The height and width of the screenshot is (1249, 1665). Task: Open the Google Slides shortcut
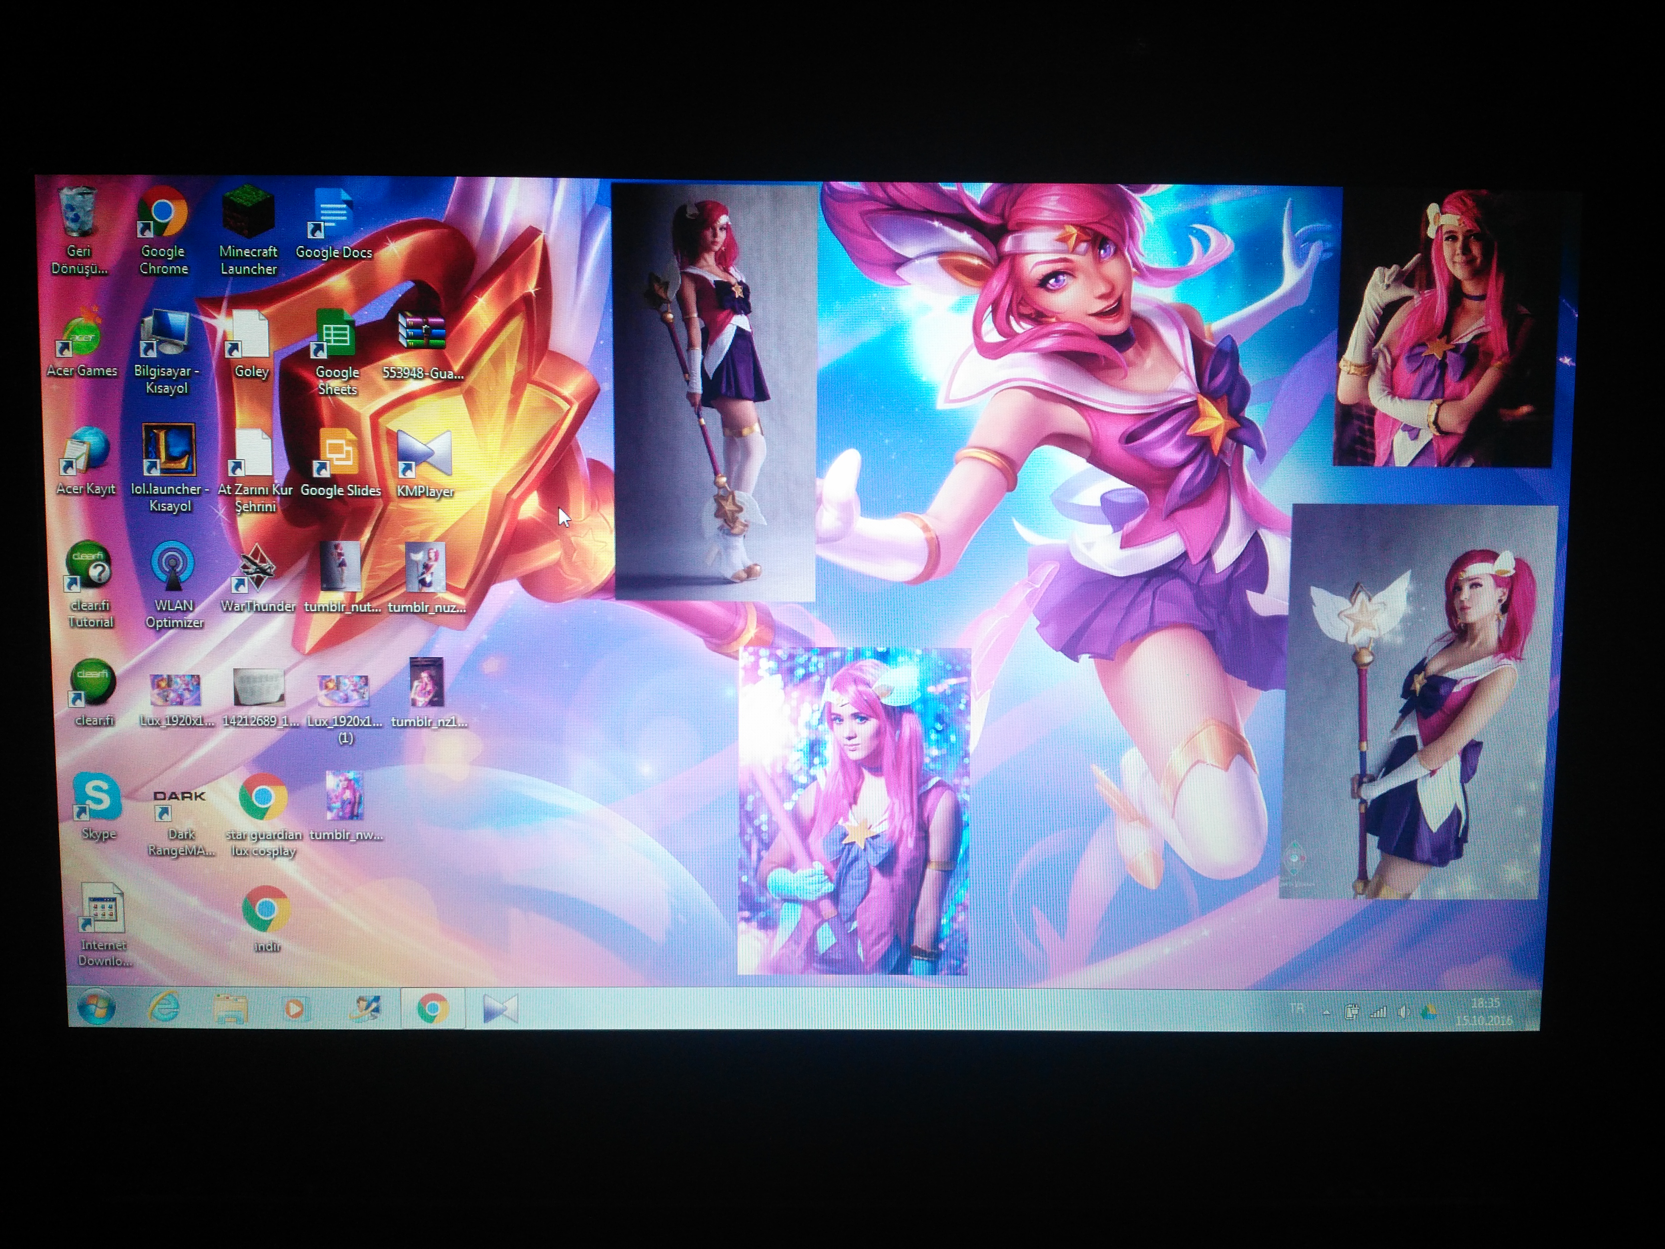point(340,462)
